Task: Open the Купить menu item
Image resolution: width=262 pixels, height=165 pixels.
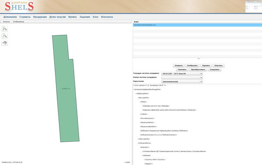Action: 72,17
